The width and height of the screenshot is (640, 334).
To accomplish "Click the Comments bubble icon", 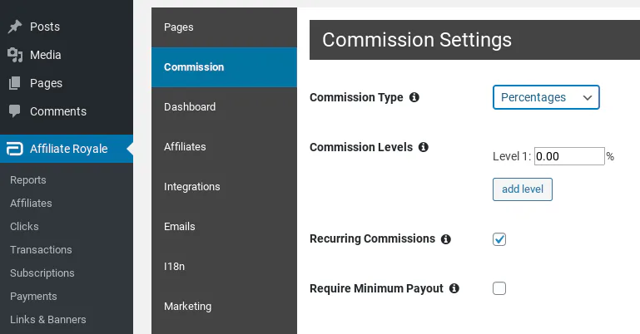I will (15, 111).
